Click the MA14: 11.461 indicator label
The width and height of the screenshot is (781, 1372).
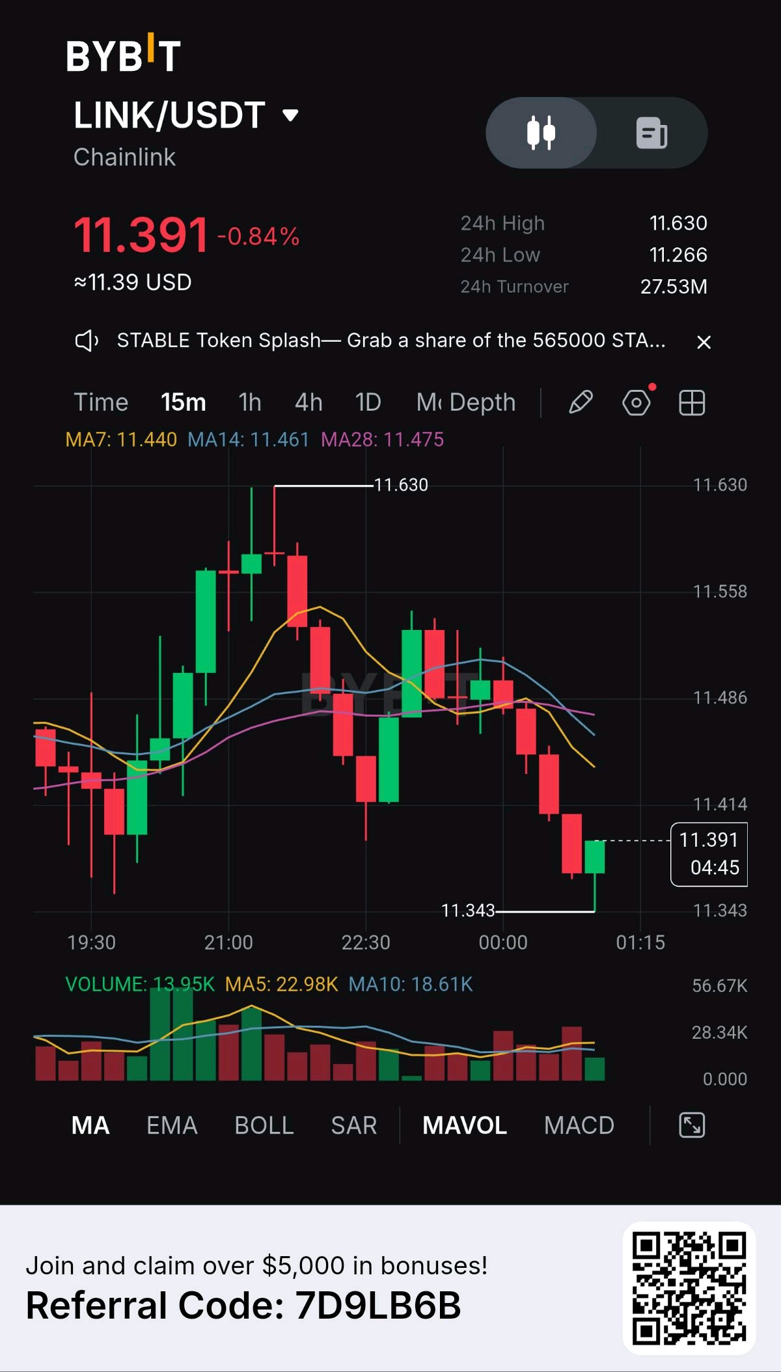point(248,440)
